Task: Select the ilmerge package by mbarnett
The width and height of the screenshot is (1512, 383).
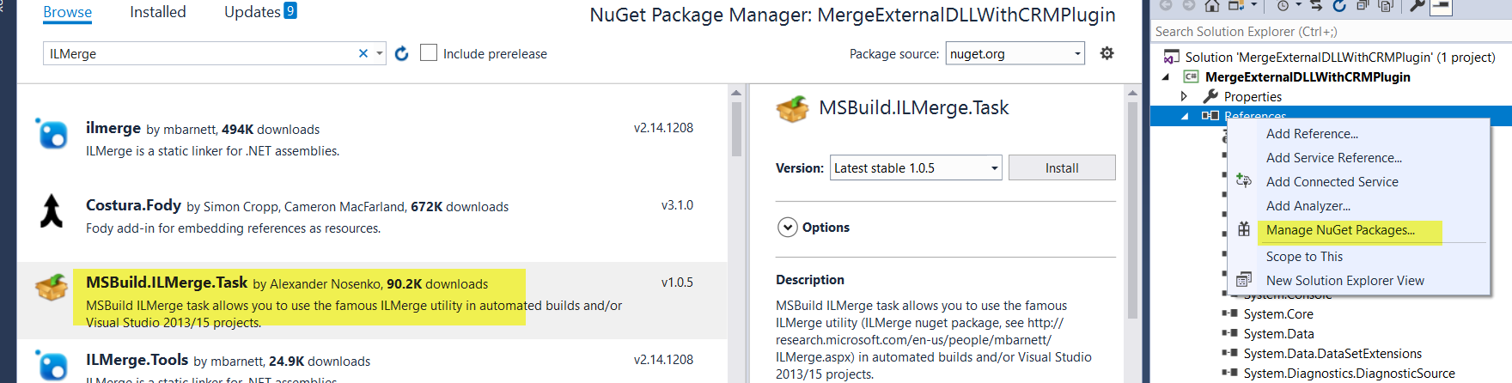Action: tap(371, 139)
